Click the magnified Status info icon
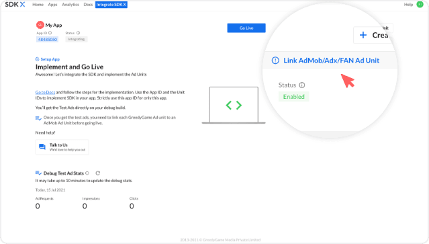429x244 pixels. [302, 85]
